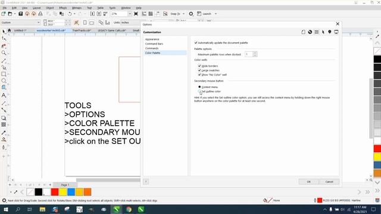This screenshot has height=214, width=381.
Task: Open the Options gear icon in toolbar
Action: [x=191, y=14]
